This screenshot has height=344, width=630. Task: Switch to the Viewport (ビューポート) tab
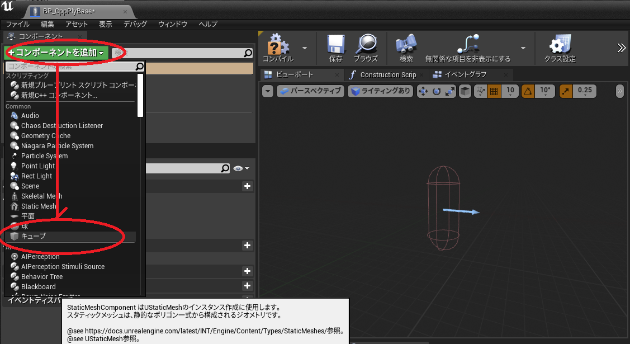295,75
